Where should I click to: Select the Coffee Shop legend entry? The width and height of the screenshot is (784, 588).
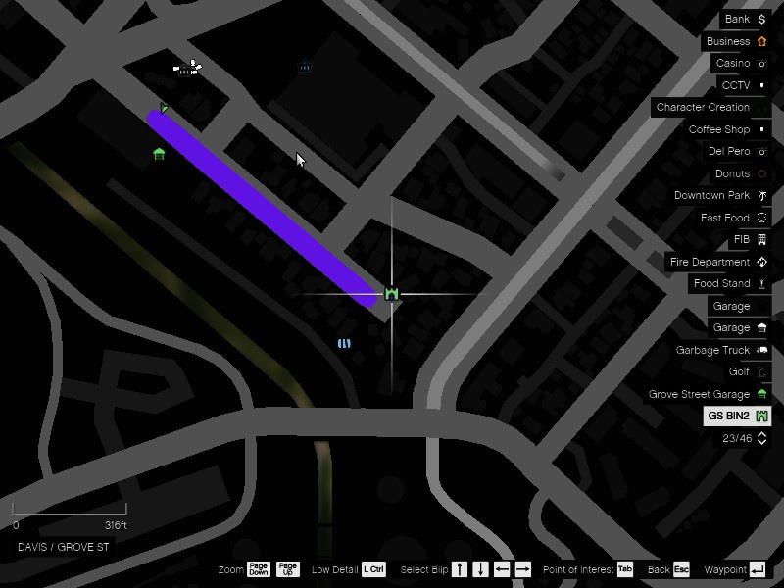pos(727,129)
